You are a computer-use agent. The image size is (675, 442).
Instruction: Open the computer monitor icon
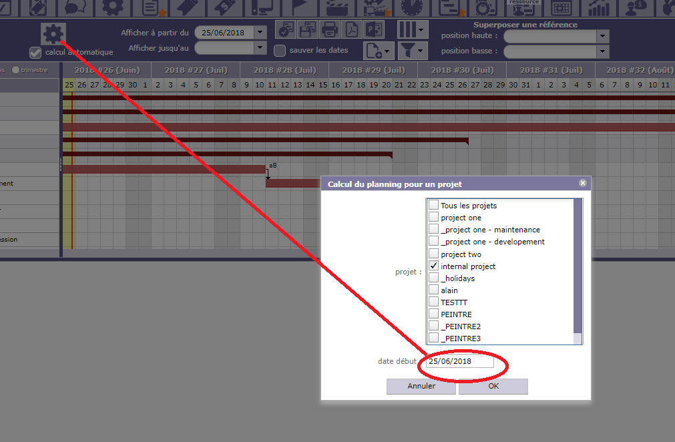click(262, 7)
